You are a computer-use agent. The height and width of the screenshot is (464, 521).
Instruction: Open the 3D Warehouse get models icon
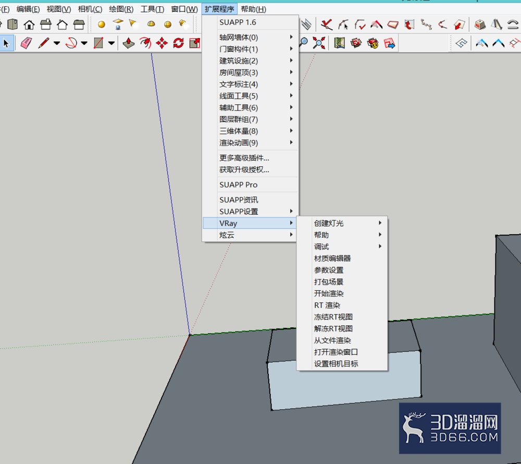coord(356,43)
